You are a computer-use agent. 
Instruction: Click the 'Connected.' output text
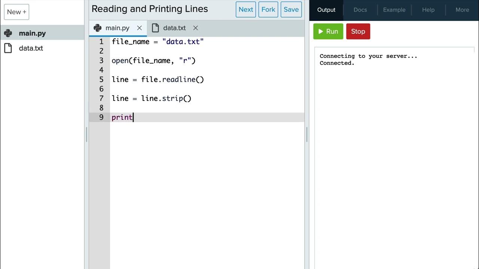point(337,63)
